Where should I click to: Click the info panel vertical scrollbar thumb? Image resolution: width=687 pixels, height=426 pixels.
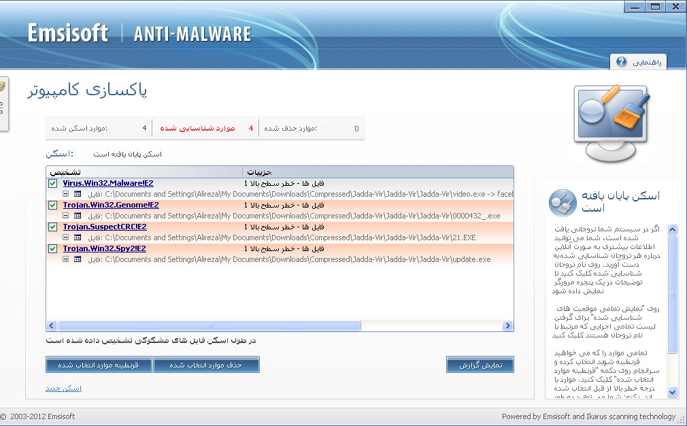point(673,295)
